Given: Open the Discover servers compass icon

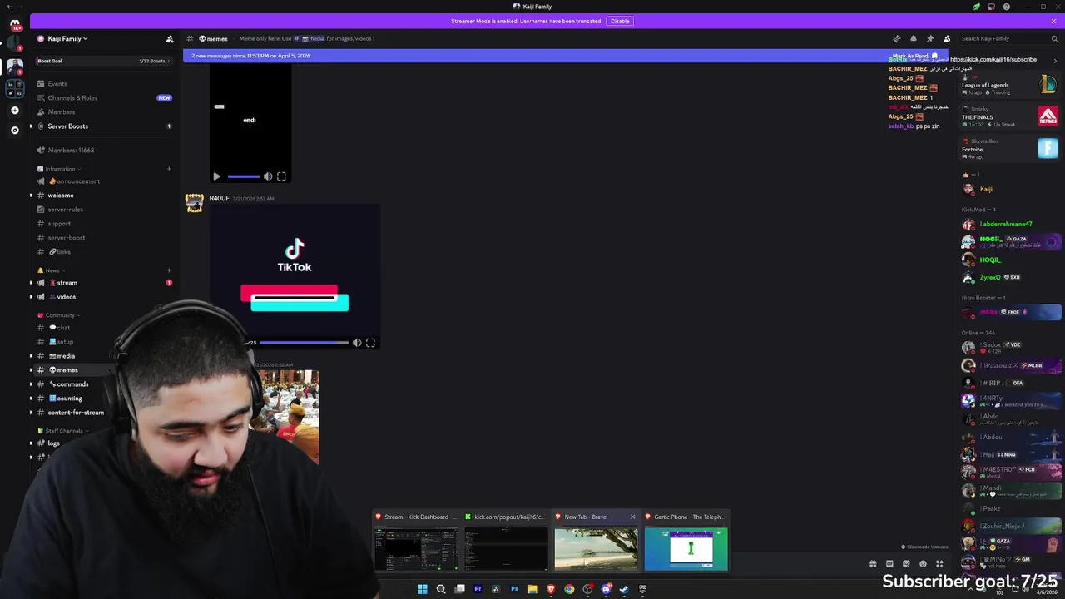Looking at the screenshot, I should coord(14,130).
